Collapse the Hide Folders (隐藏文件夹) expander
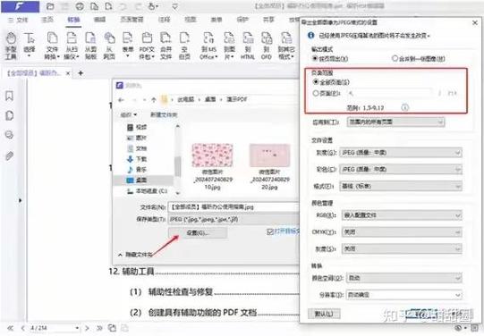 coord(135,255)
